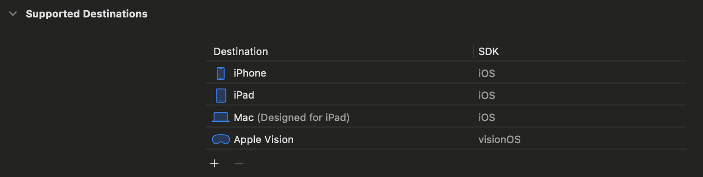Image resolution: width=703 pixels, height=177 pixels.
Task: Collapse the Supported Destinations section chevron
Action: [x=13, y=14]
